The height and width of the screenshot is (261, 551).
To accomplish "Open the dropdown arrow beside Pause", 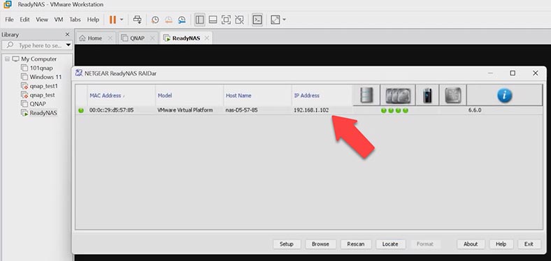I will point(122,20).
